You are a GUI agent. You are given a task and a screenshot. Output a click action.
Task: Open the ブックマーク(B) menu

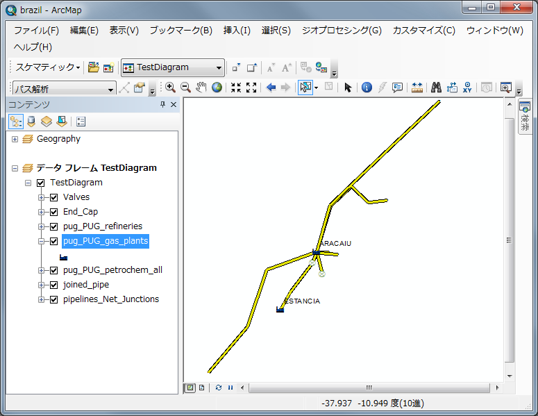coord(180,31)
